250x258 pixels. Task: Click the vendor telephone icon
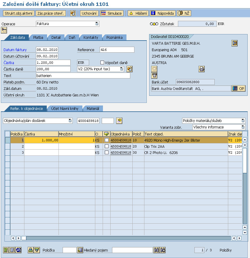click(x=154, y=69)
